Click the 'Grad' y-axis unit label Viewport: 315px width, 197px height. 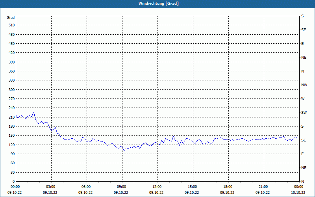point(11,18)
